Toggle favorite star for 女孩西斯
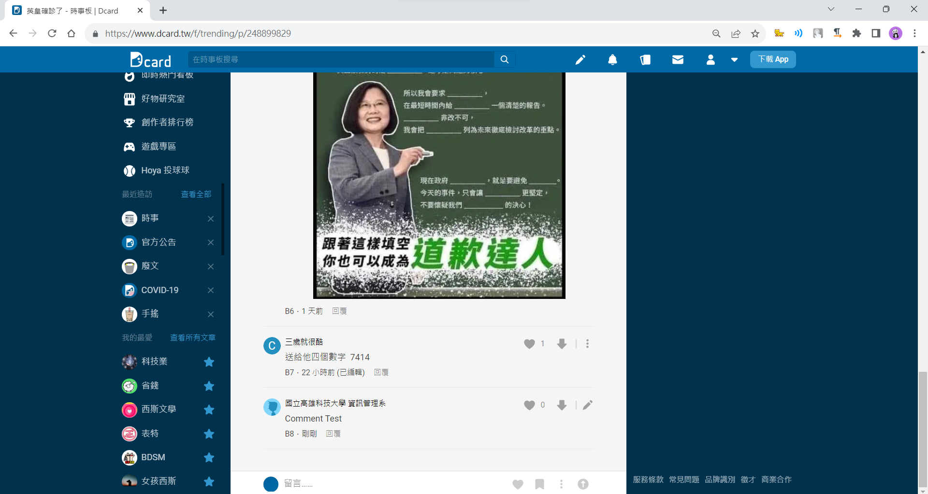 (x=209, y=481)
